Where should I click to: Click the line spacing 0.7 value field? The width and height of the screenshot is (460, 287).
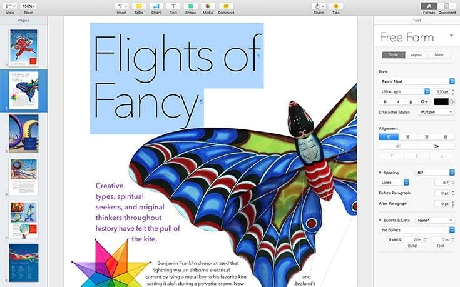(x=442, y=183)
